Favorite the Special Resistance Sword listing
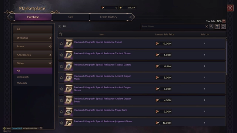This screenshot has width=237, height=133. point(61,44)
